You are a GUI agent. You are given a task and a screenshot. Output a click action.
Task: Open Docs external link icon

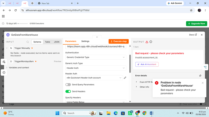[x=196, y=35]
